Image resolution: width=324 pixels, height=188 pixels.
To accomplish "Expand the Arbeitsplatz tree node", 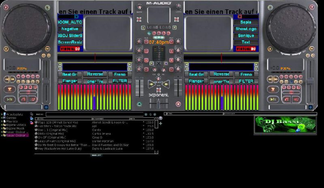I will pos(2,114).
